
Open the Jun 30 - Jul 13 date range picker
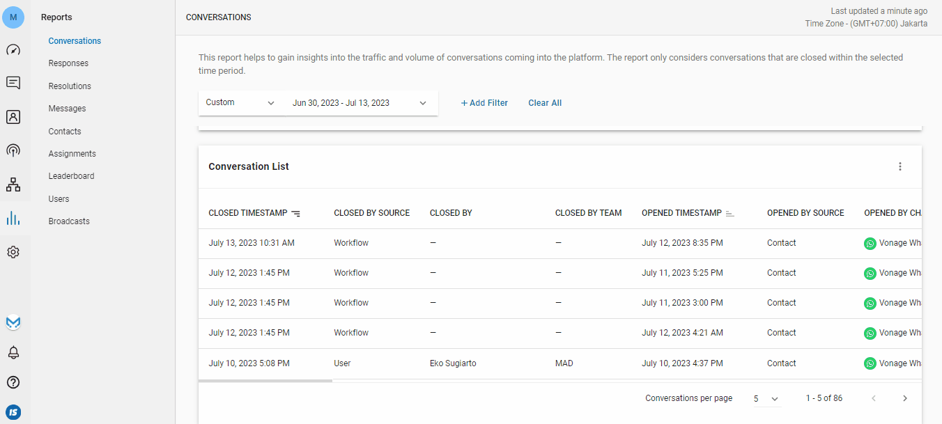click(x=359, y=103)
